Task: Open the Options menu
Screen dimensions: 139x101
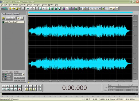Action: [44, 5]
